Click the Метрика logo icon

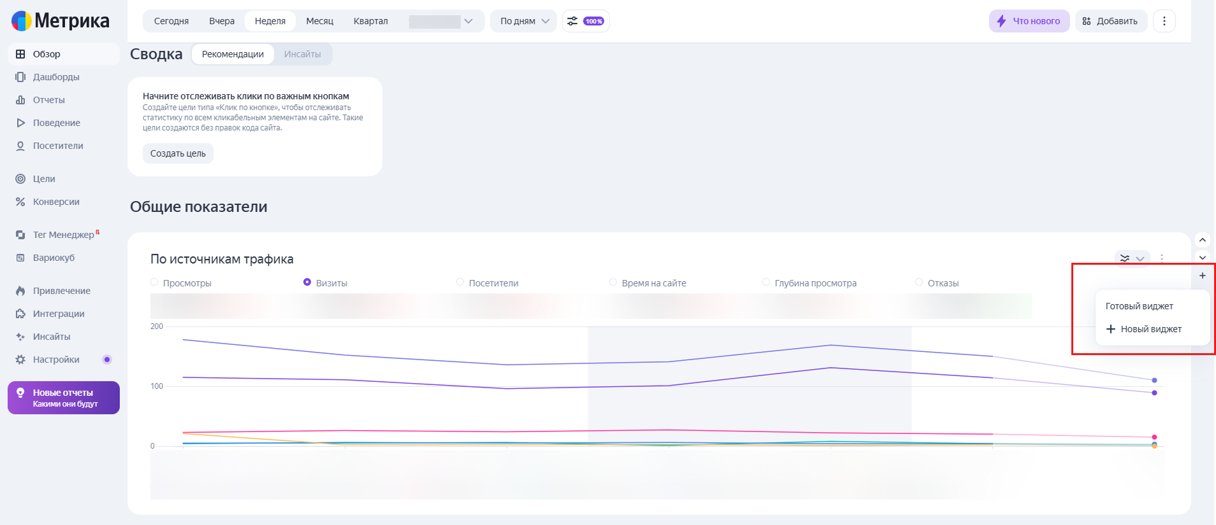[x=22, y=21]
